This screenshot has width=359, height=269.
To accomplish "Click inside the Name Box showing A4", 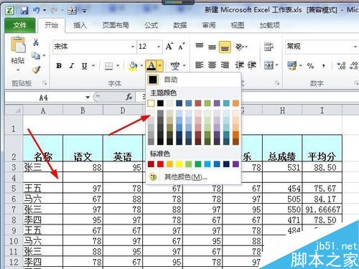I will pyautogui.click(x=45, y=98).
